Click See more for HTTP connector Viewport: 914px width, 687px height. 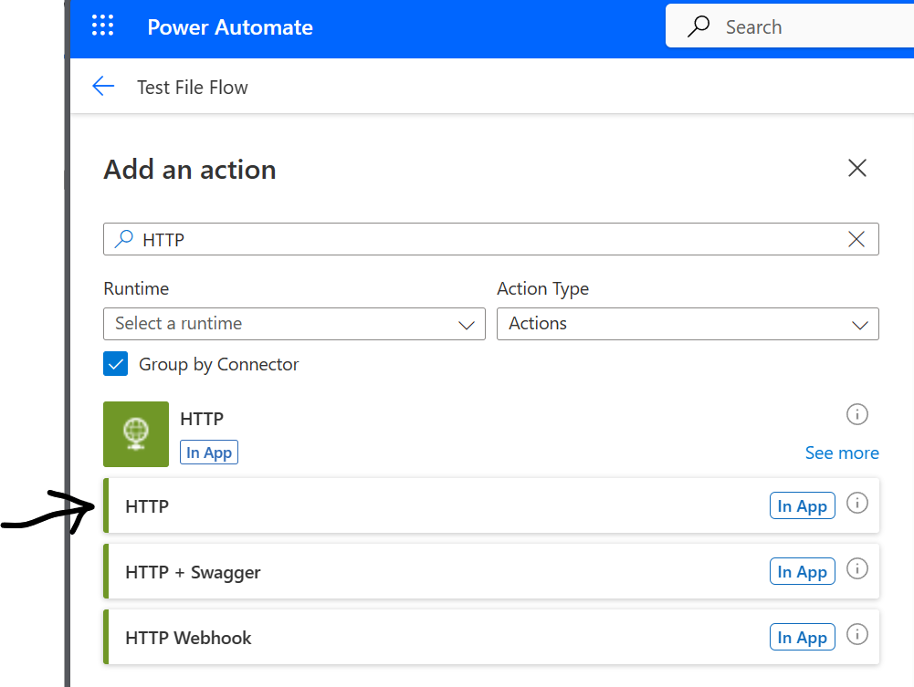coord(842,453)
